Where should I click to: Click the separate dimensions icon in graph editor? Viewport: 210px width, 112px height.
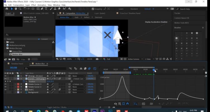point(152,104)
